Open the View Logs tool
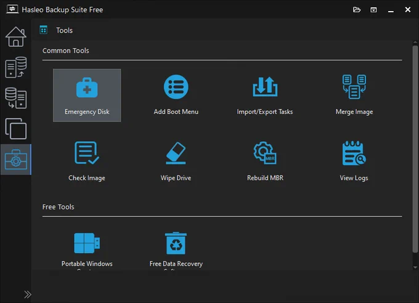The width and height of the screenshot is (419, 303). [354, 161]
